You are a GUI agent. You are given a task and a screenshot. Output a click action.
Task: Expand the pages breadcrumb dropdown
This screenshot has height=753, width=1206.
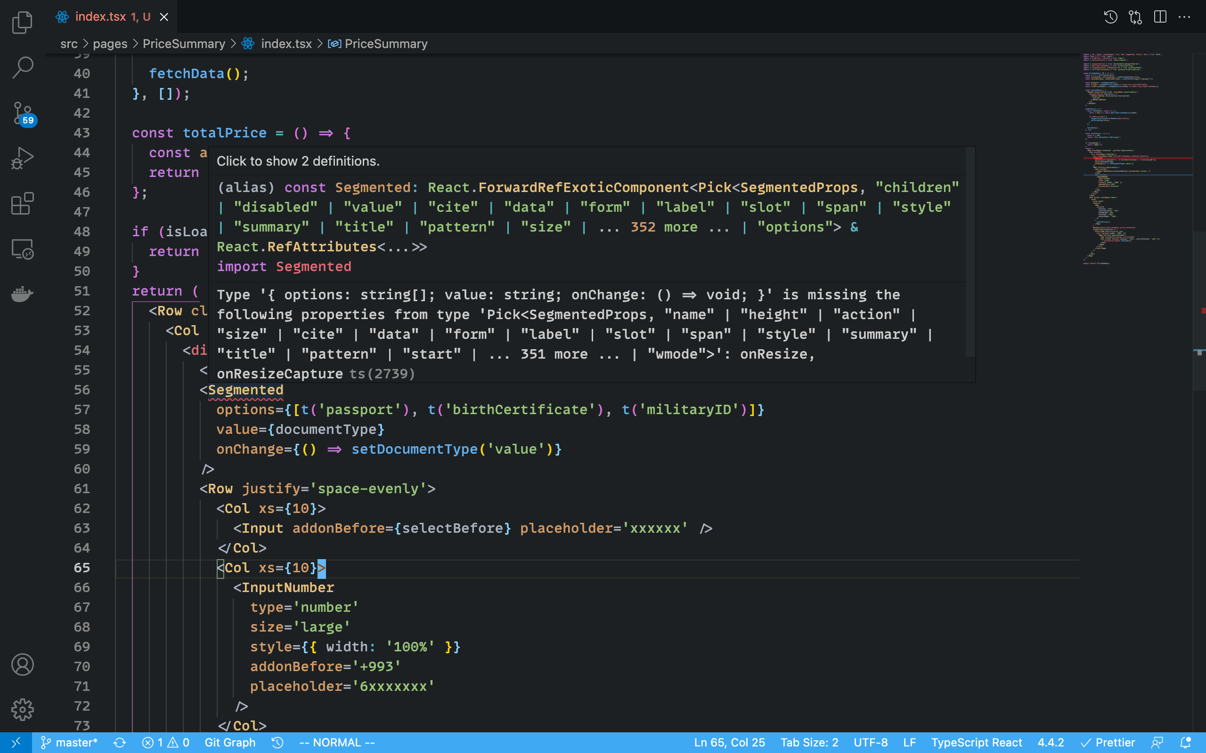tap(110, 44)
